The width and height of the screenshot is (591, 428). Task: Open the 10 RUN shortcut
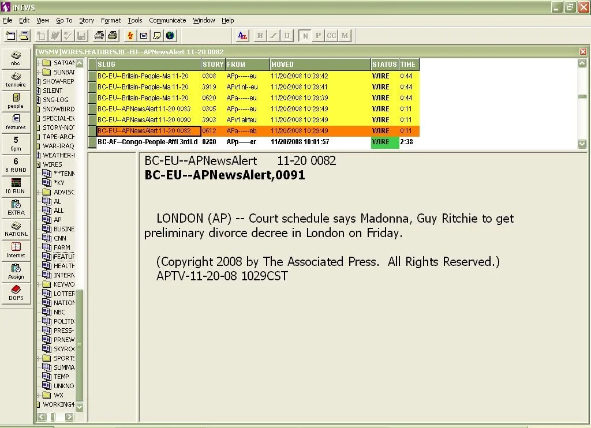(x=16, y=186)
